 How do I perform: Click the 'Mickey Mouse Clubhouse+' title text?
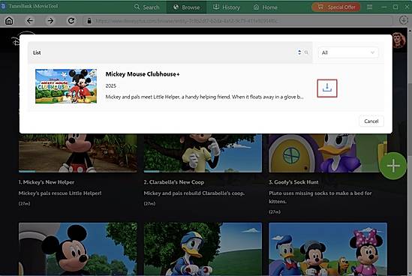(143, 74)
